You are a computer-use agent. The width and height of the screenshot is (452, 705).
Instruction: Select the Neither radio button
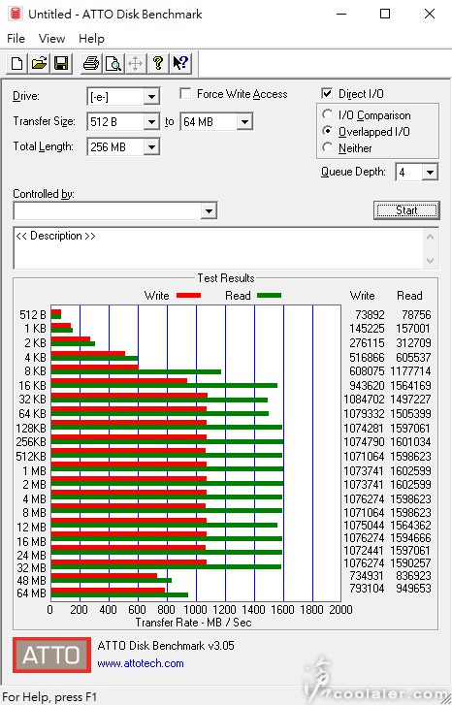coord(328,147)
